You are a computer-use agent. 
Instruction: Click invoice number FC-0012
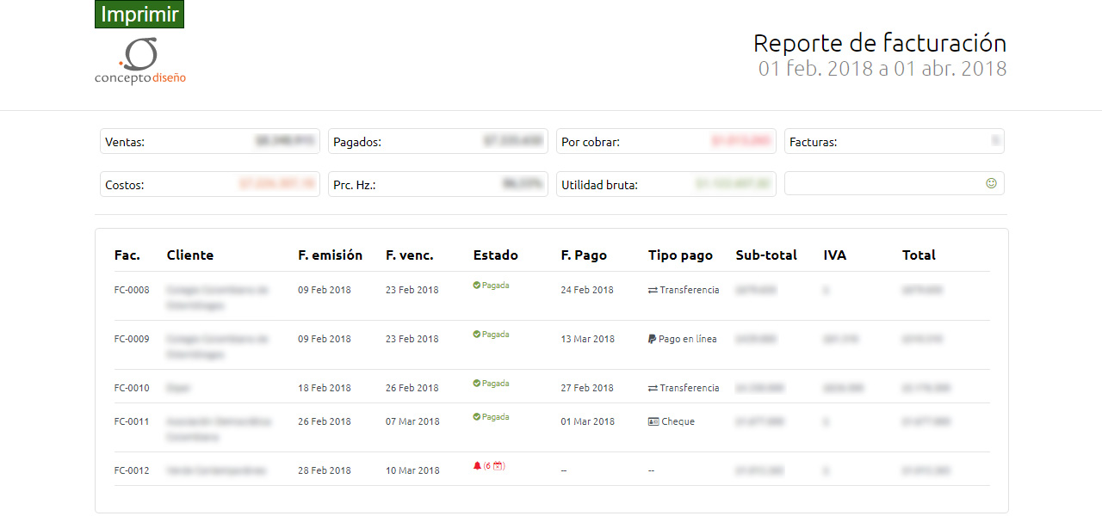click(x=132, y=471)
